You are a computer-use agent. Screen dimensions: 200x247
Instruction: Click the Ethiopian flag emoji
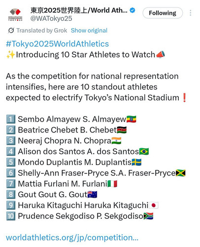point(131,119)
